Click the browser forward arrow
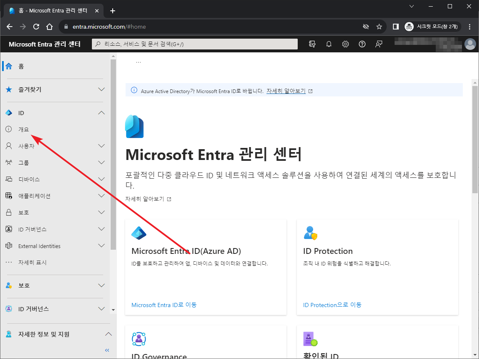The height and width of the screenshot is (359, 479). 23,27
